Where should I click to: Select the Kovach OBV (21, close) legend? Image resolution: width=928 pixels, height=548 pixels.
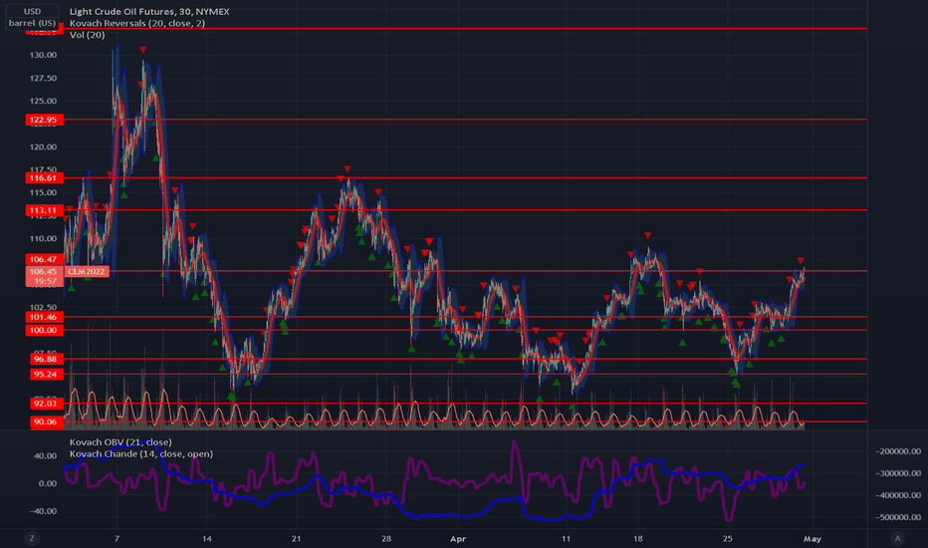(120, 442)
